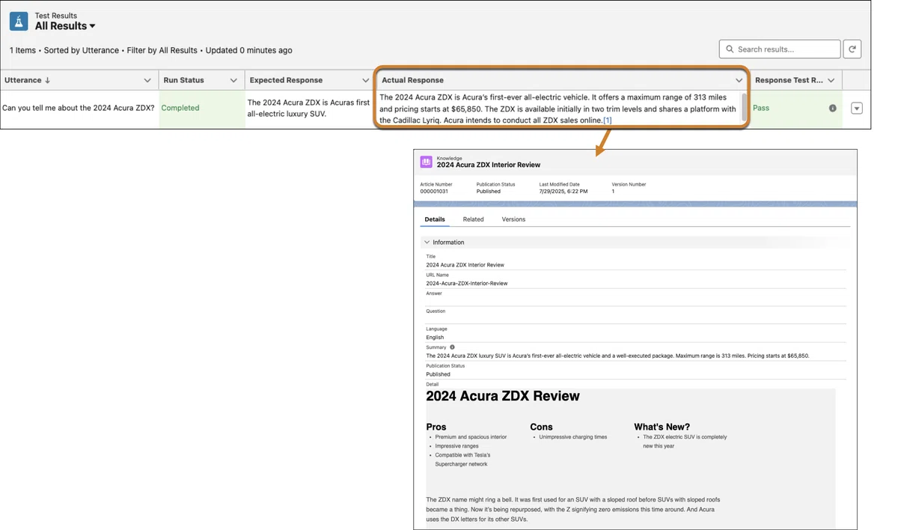Click the What's New? heading
The width and height of the screenshot is (898, 530).
click(662, 427)
